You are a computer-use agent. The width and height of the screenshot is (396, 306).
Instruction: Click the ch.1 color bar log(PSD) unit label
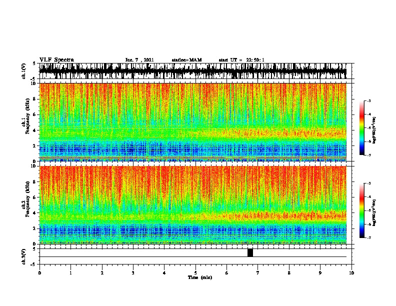tap(374, 130)
